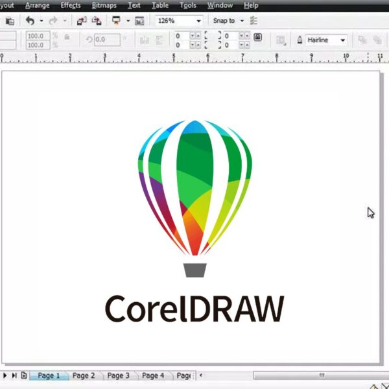Click the lower-right corner radius stepper
Image resolution: width=389 pixels, height=389 pixels.
244,45
